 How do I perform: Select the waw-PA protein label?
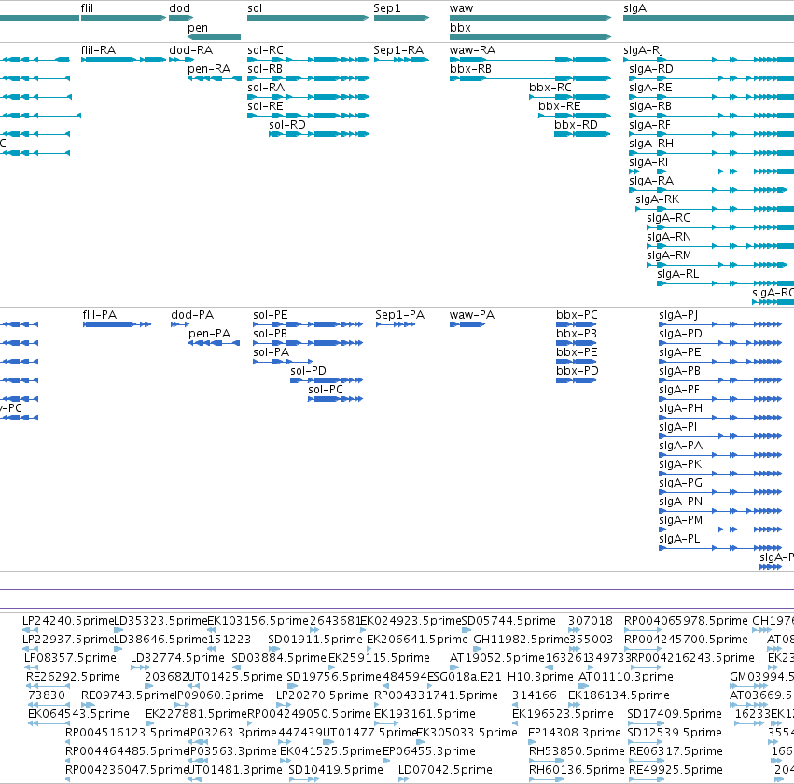pyautogui.click(x=472, y=315)
